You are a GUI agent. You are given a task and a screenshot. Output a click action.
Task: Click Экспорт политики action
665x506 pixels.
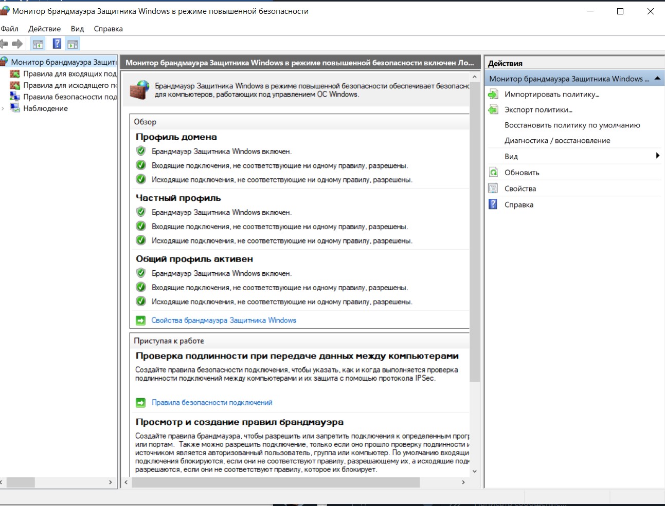tap(538, 109)
